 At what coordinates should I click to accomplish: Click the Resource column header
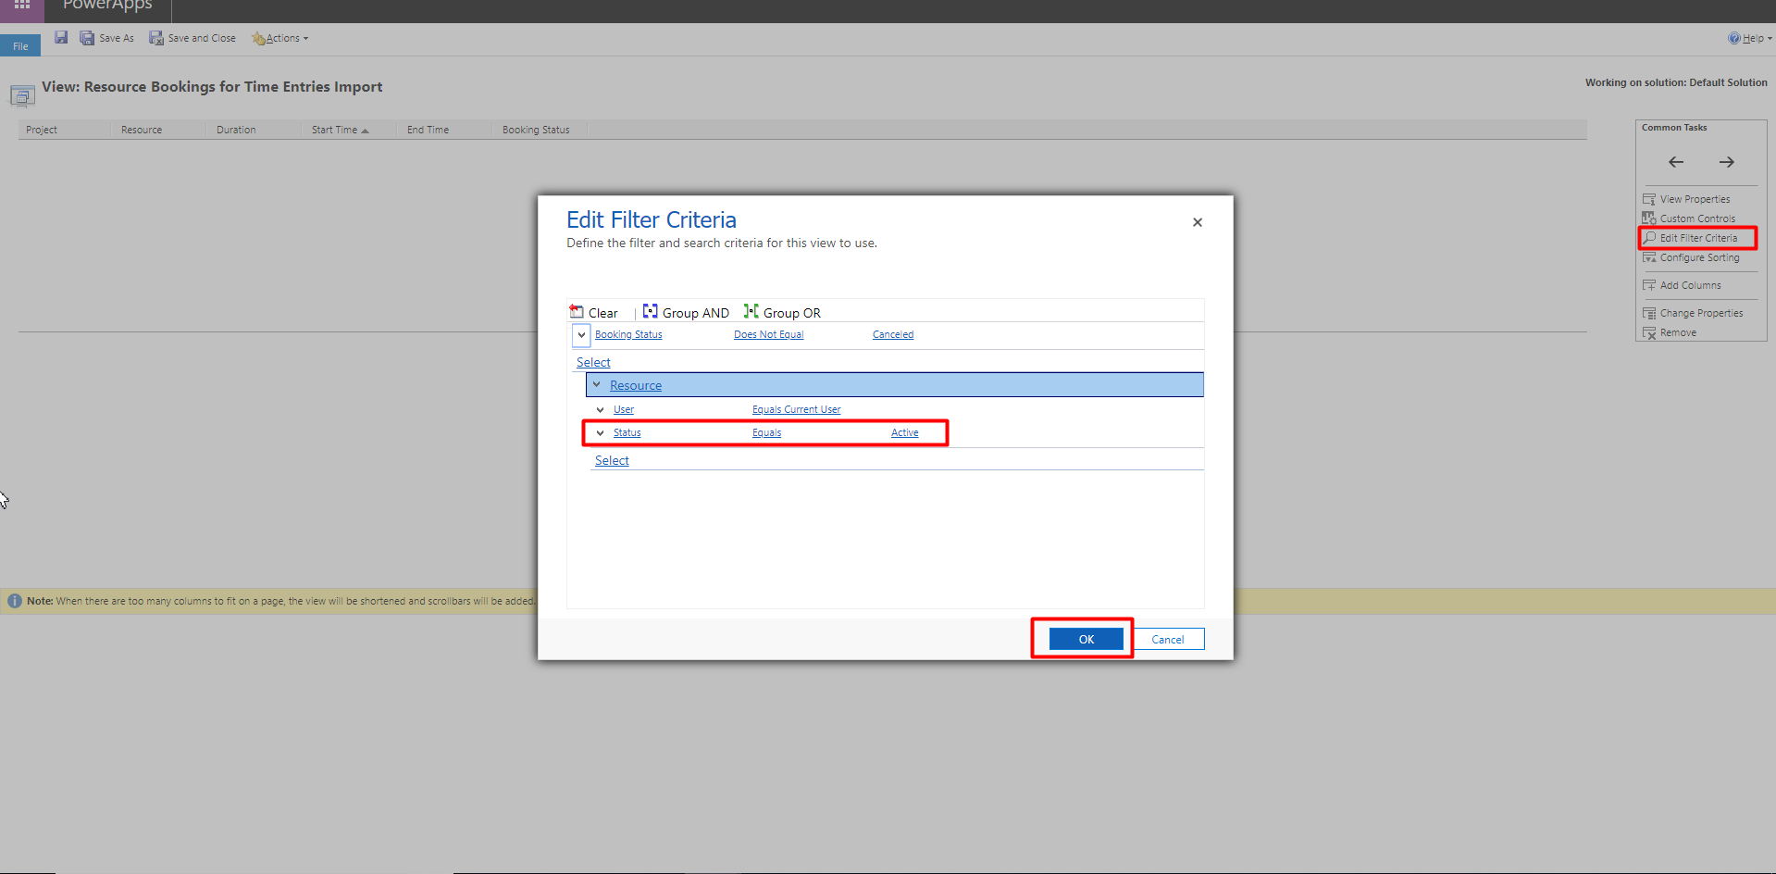(x=142, y=130)
